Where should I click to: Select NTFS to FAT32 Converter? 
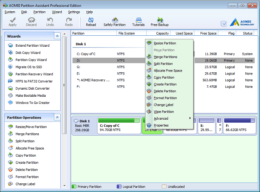tap(34, 81)
